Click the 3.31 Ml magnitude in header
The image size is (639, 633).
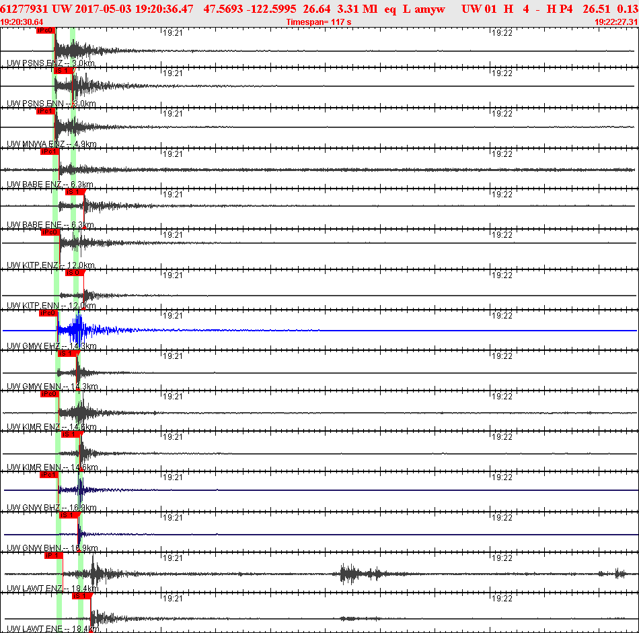pyautogui.click(x=357, y=9)
